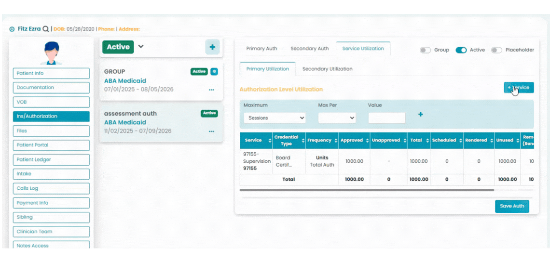Screen dimensions: 550x262
Task: Open the three-dot menu on assessment auth card
Action: point(211,131)
